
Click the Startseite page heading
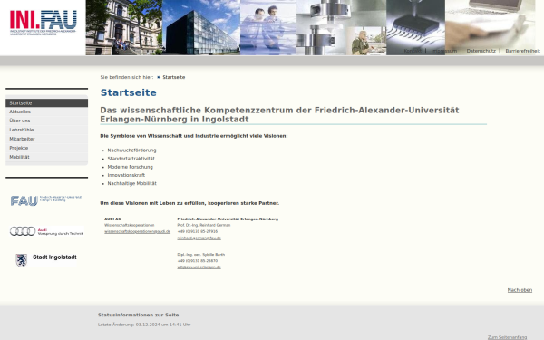point(129,92)
